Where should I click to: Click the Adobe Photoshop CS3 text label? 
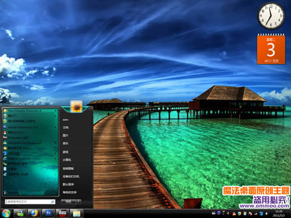23,127
